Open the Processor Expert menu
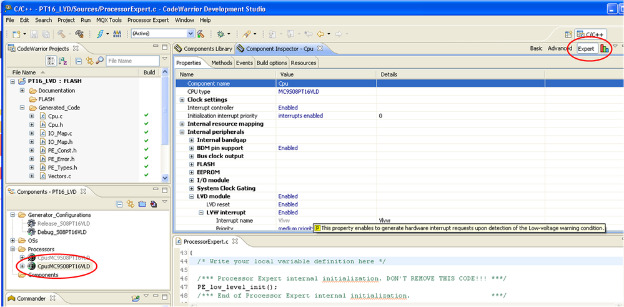 coord(148,20)
